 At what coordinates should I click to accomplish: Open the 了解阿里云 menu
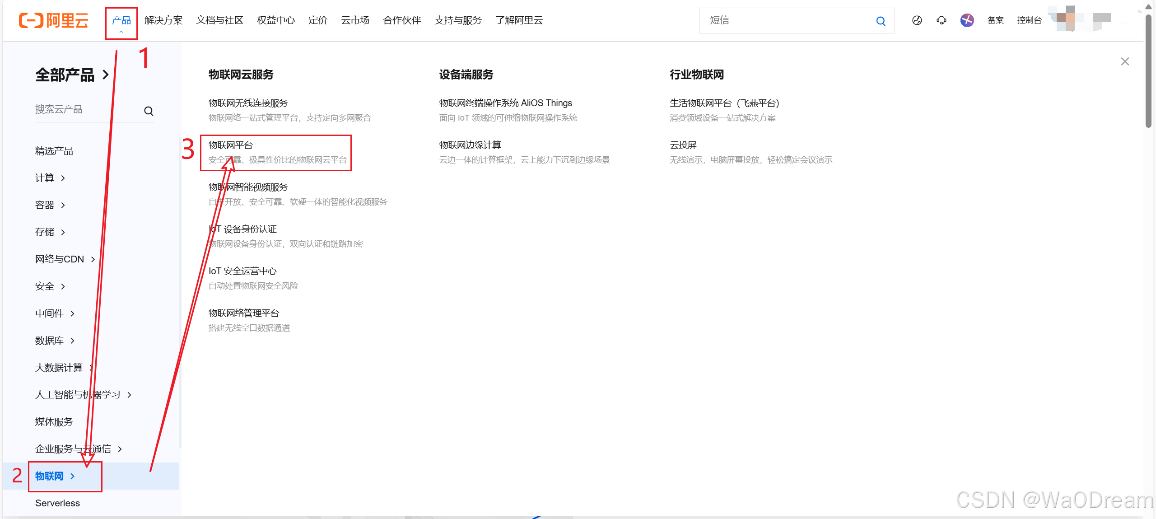(519, 20)
